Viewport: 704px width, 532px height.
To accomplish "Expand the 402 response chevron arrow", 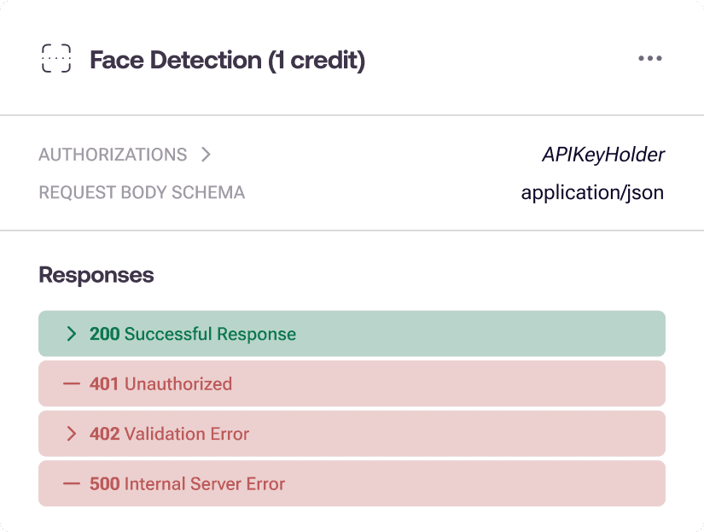I will coord(72,434).
